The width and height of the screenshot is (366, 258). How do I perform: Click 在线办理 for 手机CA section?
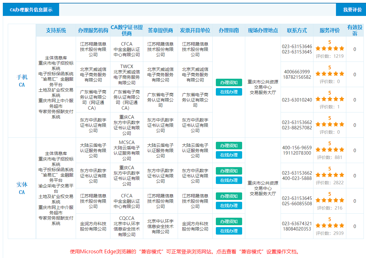(229, 92)
